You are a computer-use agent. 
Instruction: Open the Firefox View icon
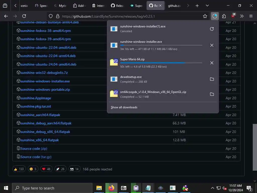tap(5, 6)
